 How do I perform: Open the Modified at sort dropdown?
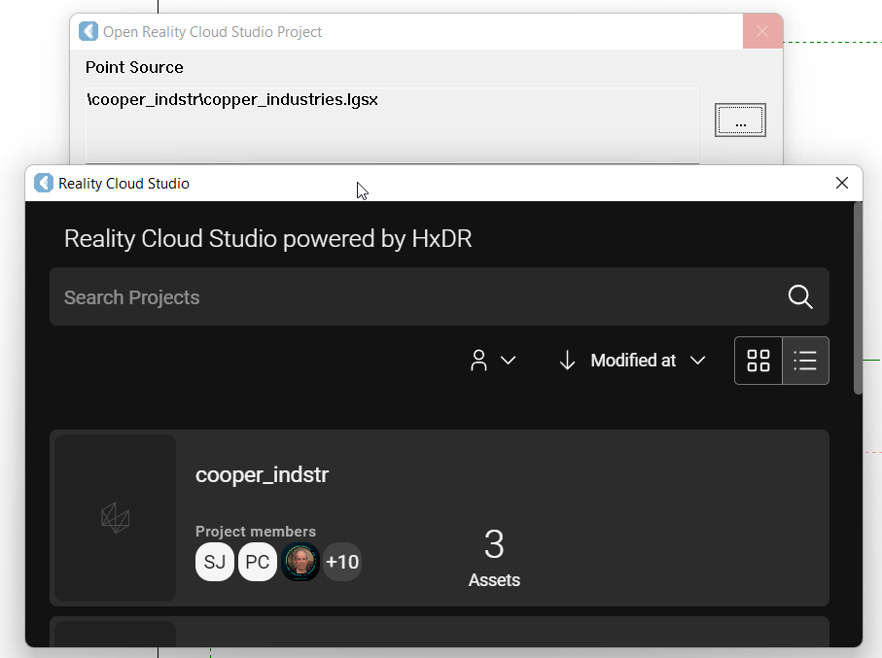[x=646, y=361]
